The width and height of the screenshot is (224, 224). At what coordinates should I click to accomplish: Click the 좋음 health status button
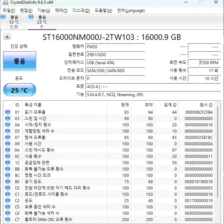click(20, 61)
